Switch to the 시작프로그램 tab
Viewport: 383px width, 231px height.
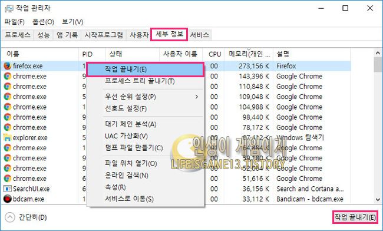point(104,35)
